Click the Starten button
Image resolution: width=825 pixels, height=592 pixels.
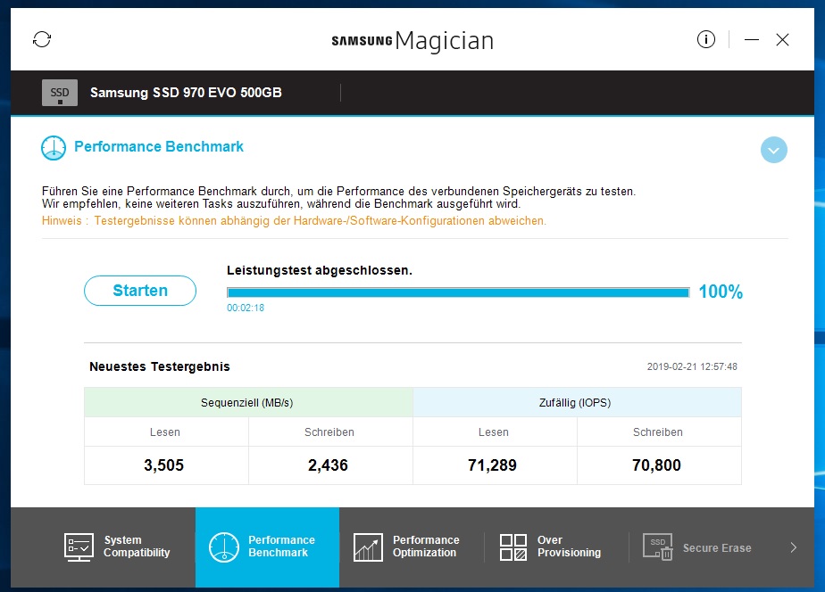140,291
